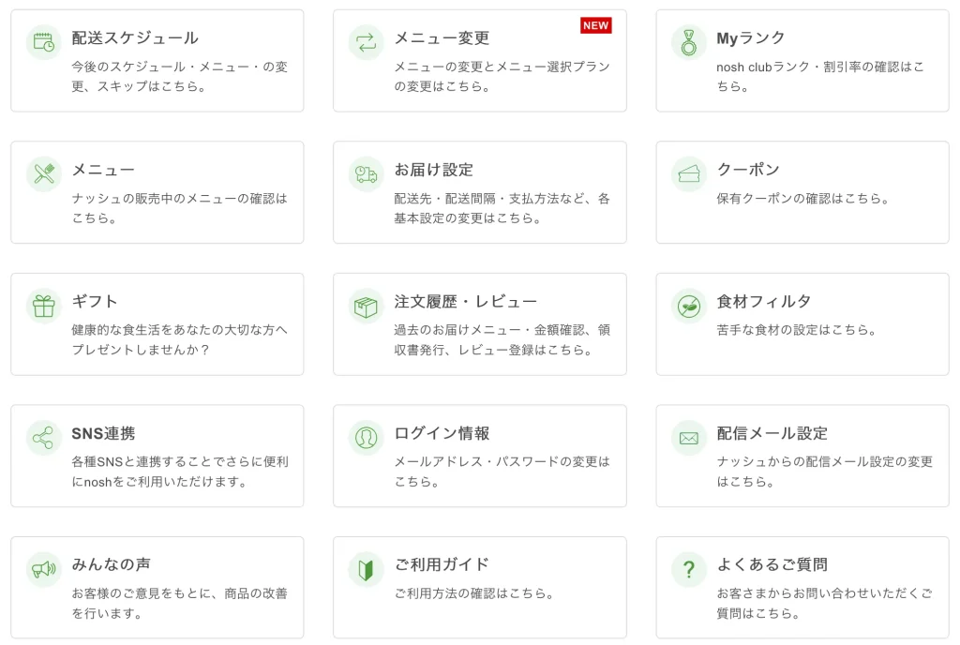Click the medal icon for Myランク
Screen dimensions: 960x645
pos(689,42)
